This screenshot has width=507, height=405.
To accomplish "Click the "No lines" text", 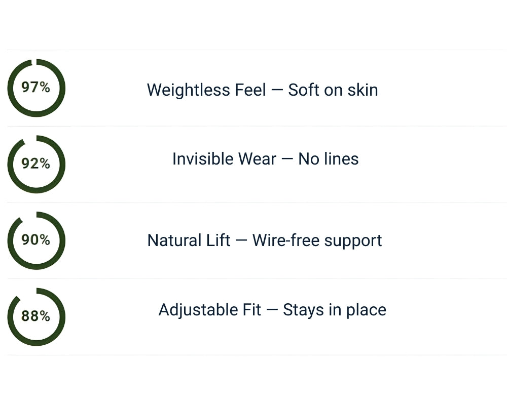I will [x=329, y=159].
